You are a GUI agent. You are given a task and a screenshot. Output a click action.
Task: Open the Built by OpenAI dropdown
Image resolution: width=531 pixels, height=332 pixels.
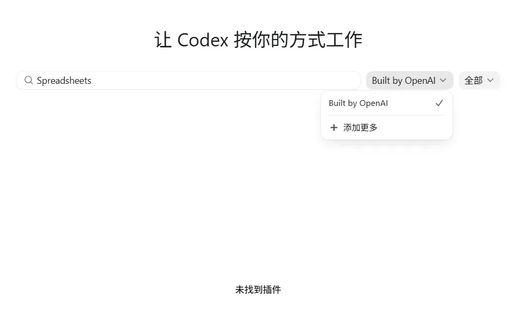409,80
